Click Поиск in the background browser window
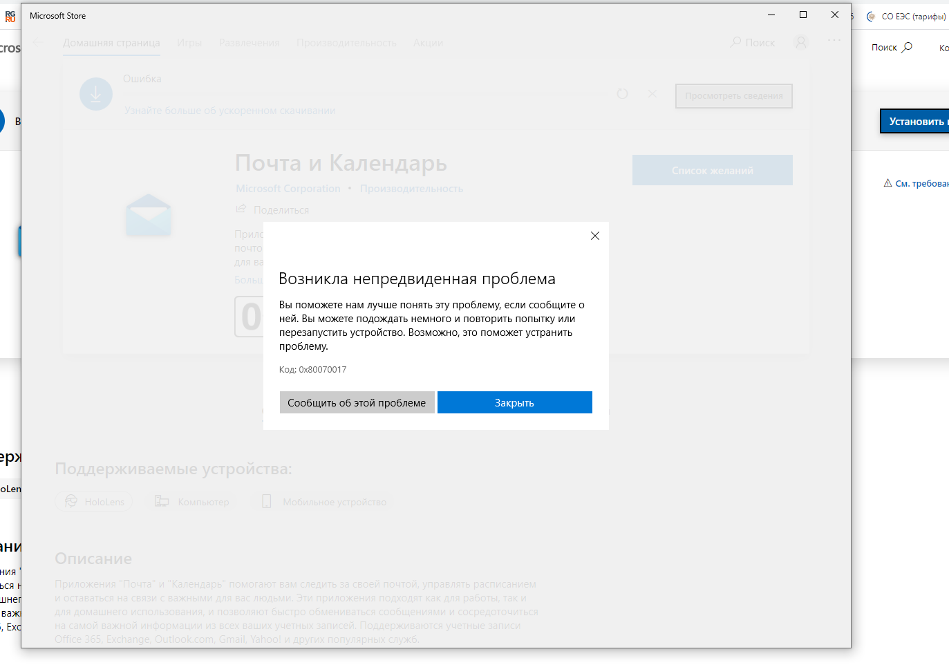949x665 pixels. (892, 47)
